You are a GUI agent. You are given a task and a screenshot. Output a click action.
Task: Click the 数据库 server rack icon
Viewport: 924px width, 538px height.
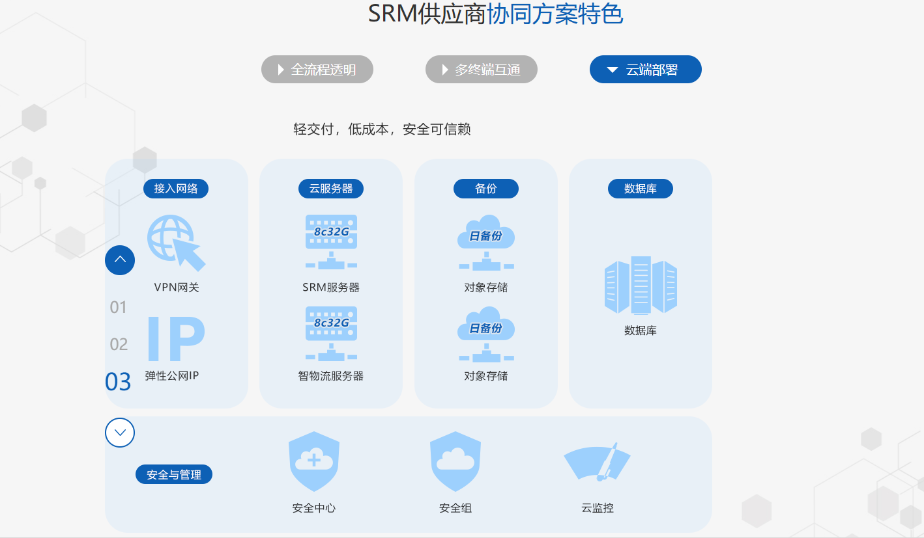(641, 285)
